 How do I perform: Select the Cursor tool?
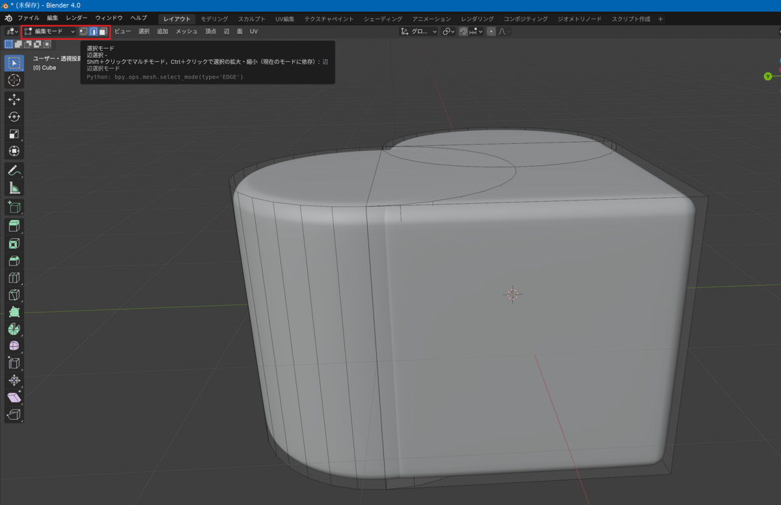coord(14,81)
